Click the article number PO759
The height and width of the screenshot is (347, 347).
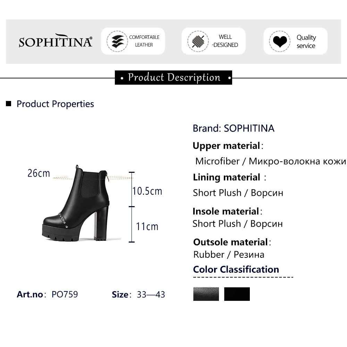[x=65, y=295]
